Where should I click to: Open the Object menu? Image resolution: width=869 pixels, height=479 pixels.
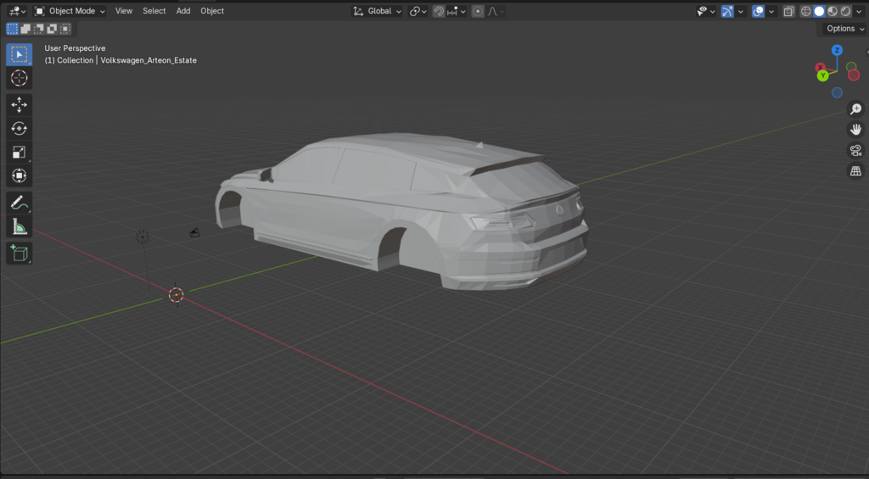pyautogui.click(x=212, y=11)
